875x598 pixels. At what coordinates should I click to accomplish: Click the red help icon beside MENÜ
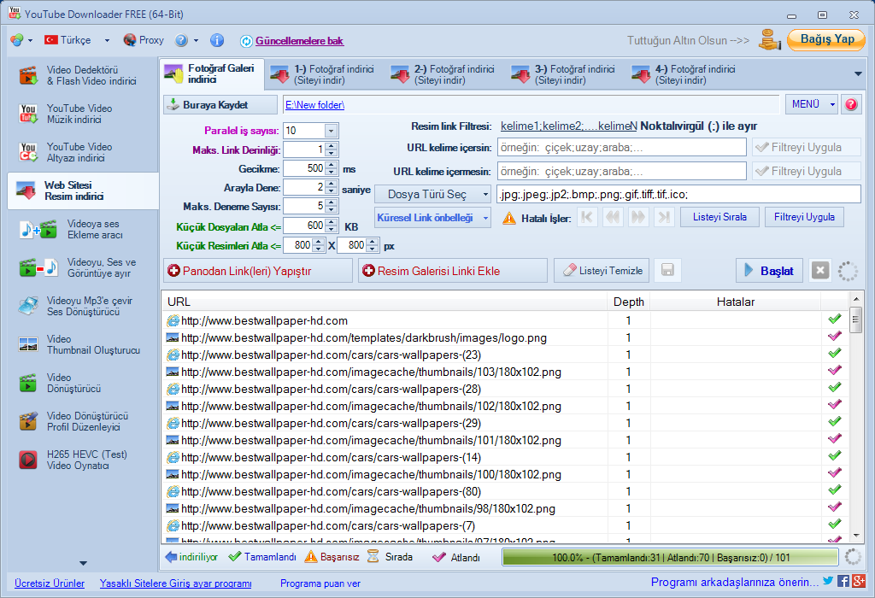tap(851, 104)
